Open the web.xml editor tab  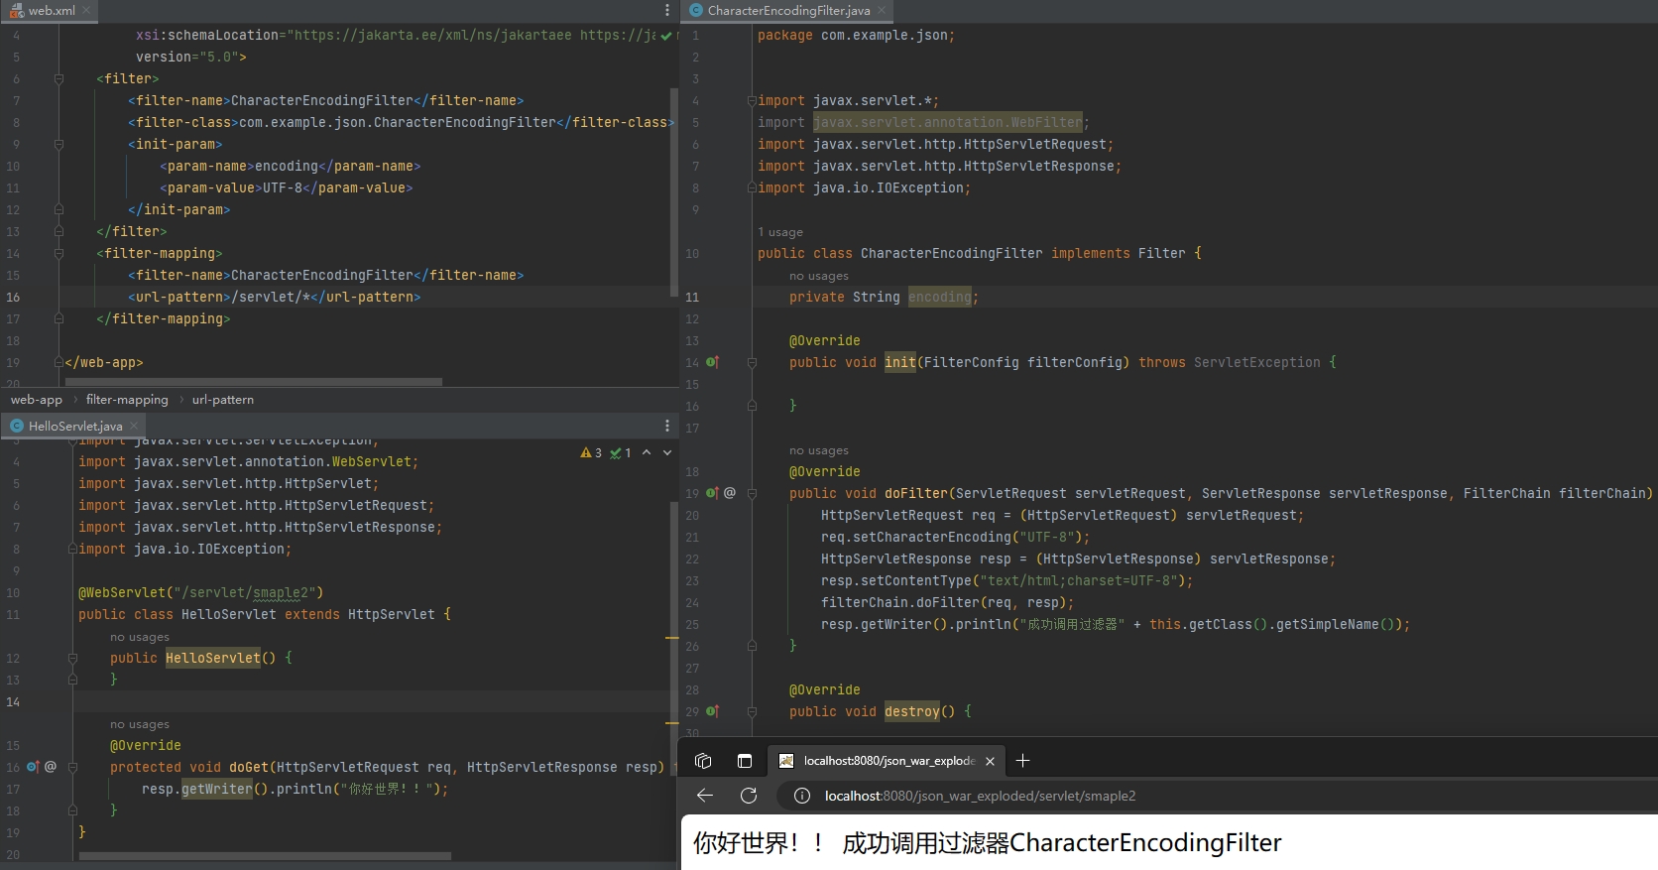(50, 11)
